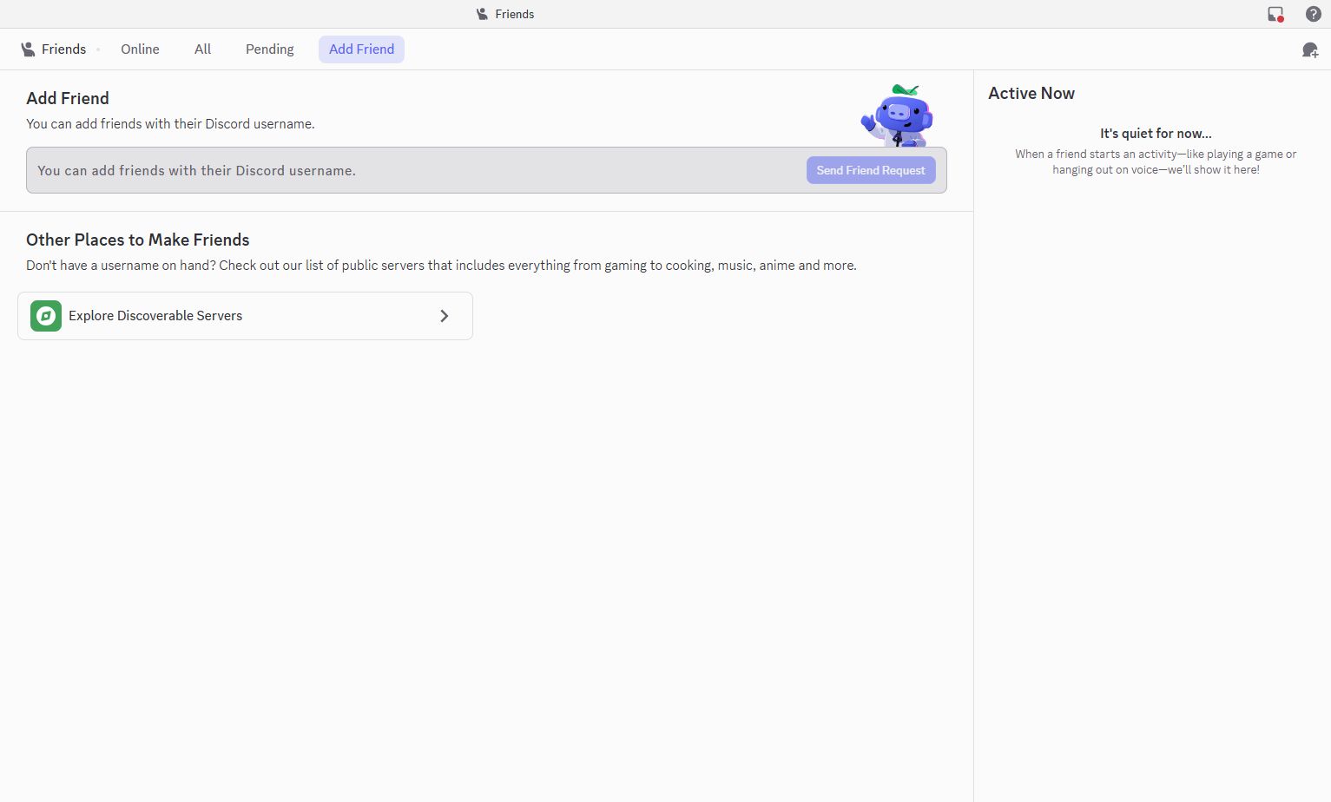Switch to the Online tab
This screenshot has width=1331, height=802.
coord(140,49)
